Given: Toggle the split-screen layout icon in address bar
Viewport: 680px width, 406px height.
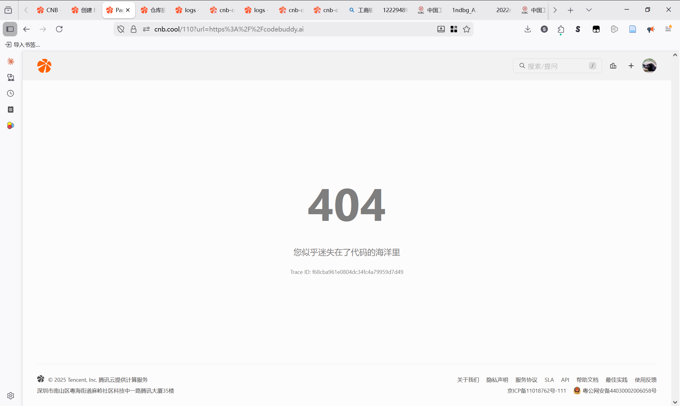Looking at the screenshot, I should tap(454, 29).
